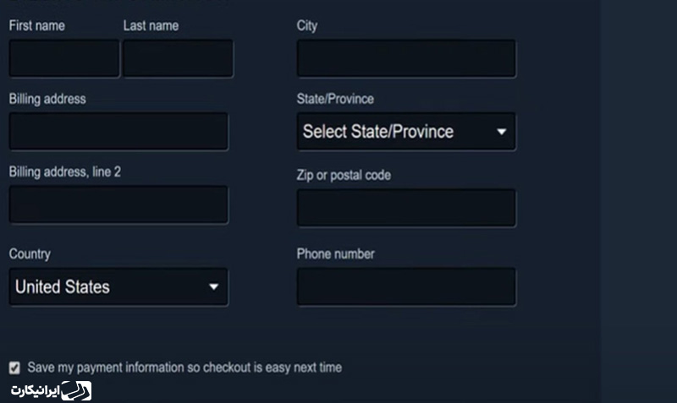
Task: Toggle the save payment information checkbox
Action: [14, 368]
